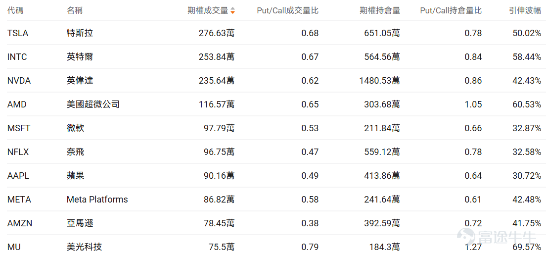Click AMD Put/Call open interest ratio 1.05

(x=473, y=104)
